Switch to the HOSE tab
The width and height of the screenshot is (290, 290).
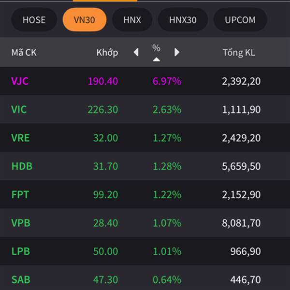tap(34, 20)
